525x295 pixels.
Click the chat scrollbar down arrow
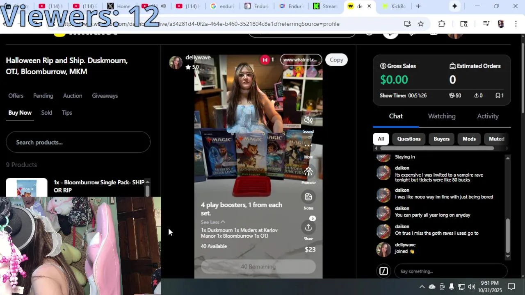click(508, 256)
